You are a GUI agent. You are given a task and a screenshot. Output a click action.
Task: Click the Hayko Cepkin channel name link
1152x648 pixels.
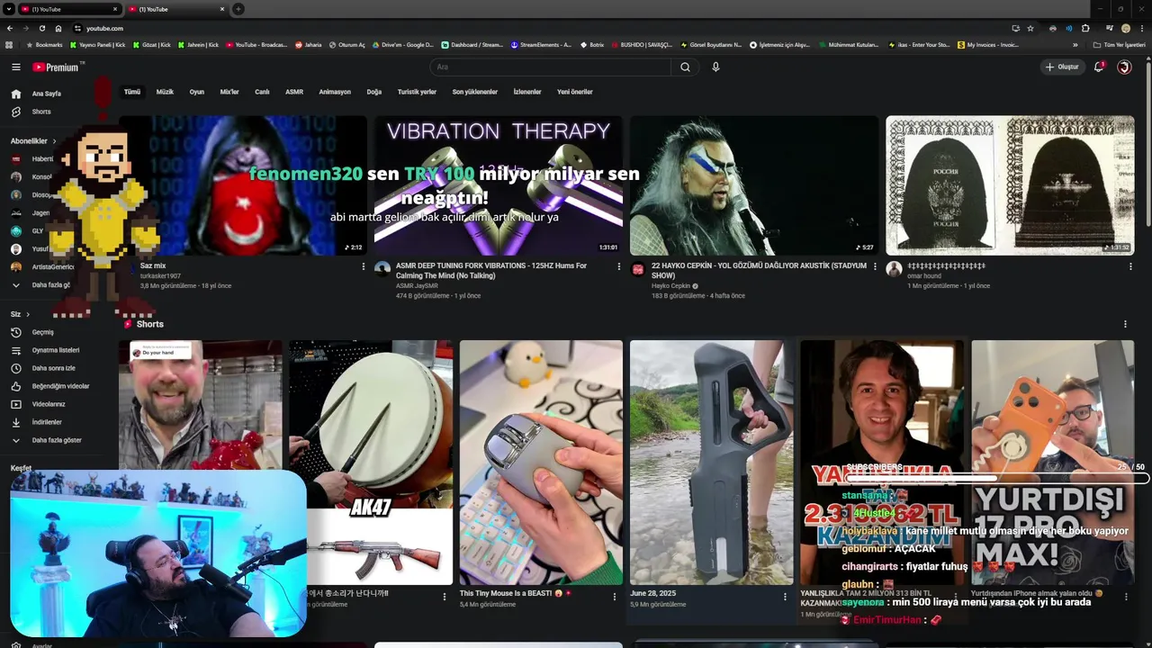click(x=670, y=286)
